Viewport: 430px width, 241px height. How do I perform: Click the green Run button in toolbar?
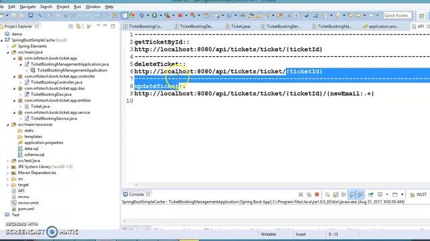[155, 15]
